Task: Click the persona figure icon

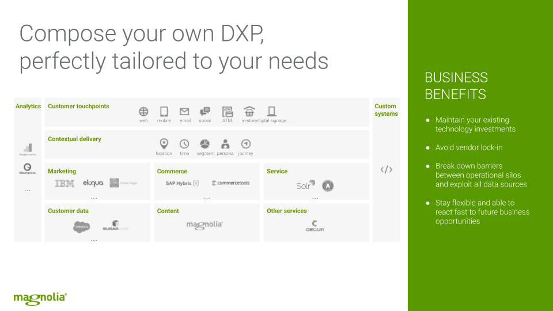Action: 225,144
